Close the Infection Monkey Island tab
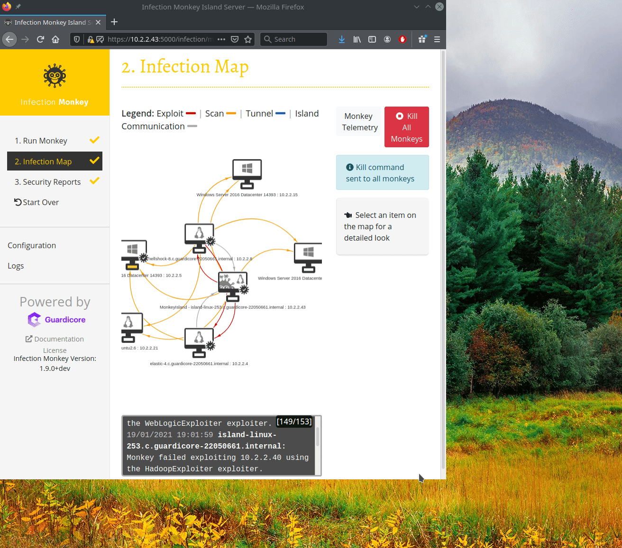 98,22
